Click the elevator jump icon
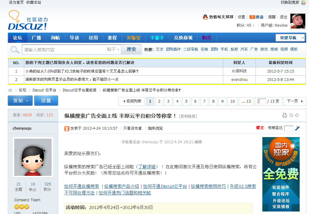This screenshot has height=214, width=309. [x=297, y=128]
